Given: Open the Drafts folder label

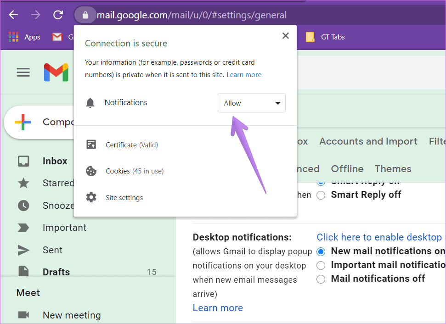Looking at the screenshot, I should pyautogui.click(x=56, y=272).
